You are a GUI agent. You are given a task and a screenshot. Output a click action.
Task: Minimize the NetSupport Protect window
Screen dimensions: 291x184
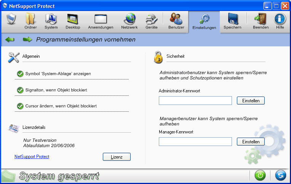pyautogui.click(x=267, y=6)
